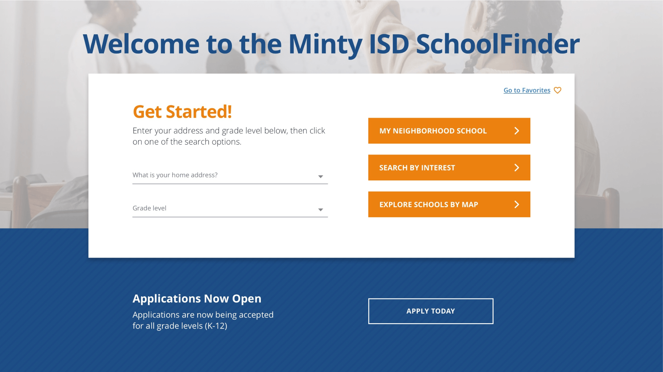663x372 pixels.
Task: Click the heart icon beside Go to Favorites
Action: pyautogui.click(x=557, y=90)
